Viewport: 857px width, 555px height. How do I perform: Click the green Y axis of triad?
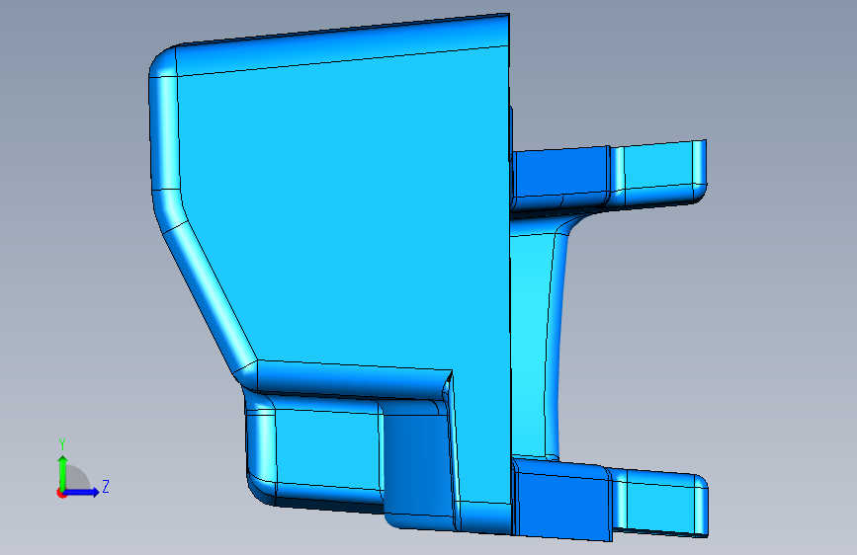(x=62, y=472)
